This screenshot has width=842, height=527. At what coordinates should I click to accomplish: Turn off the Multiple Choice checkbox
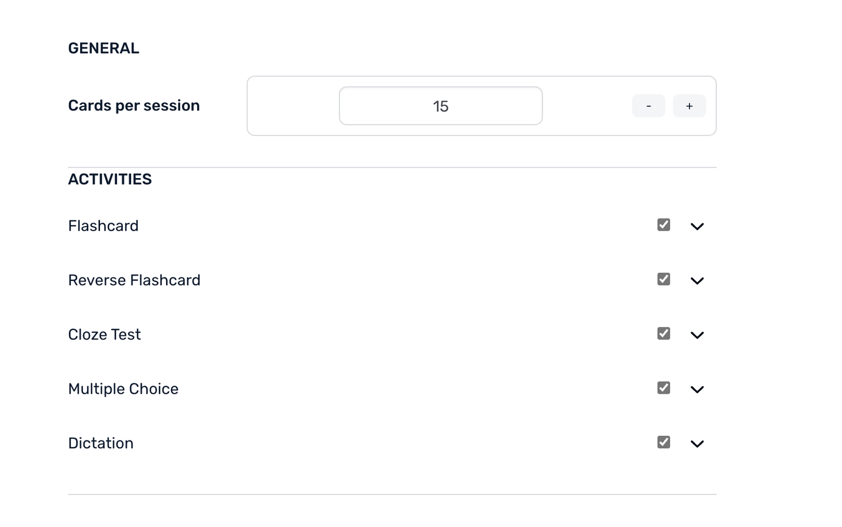(663, 388)
